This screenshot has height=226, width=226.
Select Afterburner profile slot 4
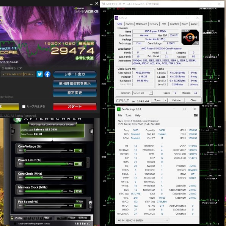point(37,218)
